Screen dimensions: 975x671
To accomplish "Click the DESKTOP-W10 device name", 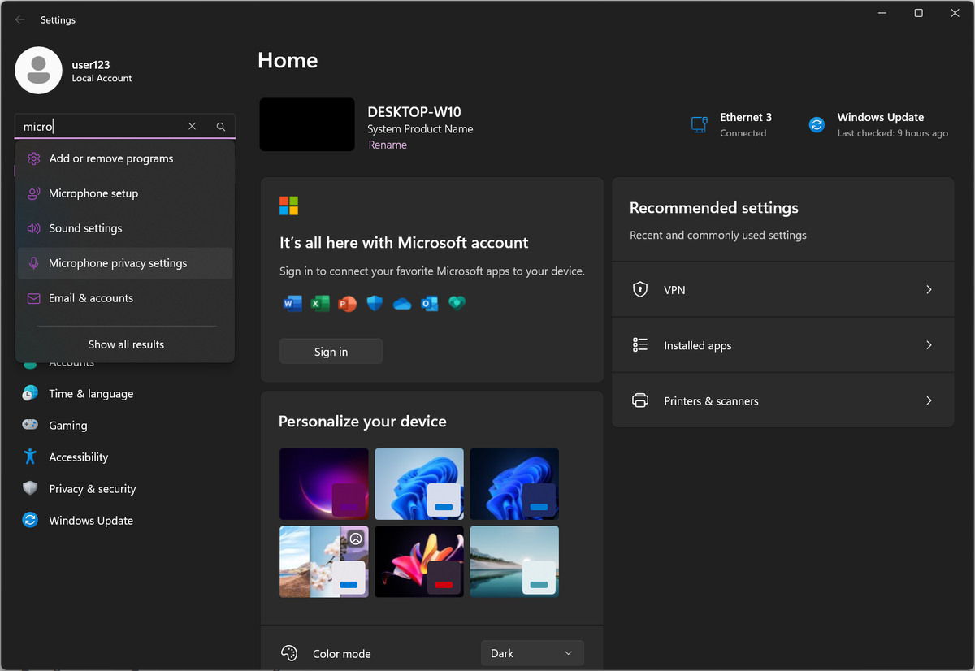I will 414,112.
